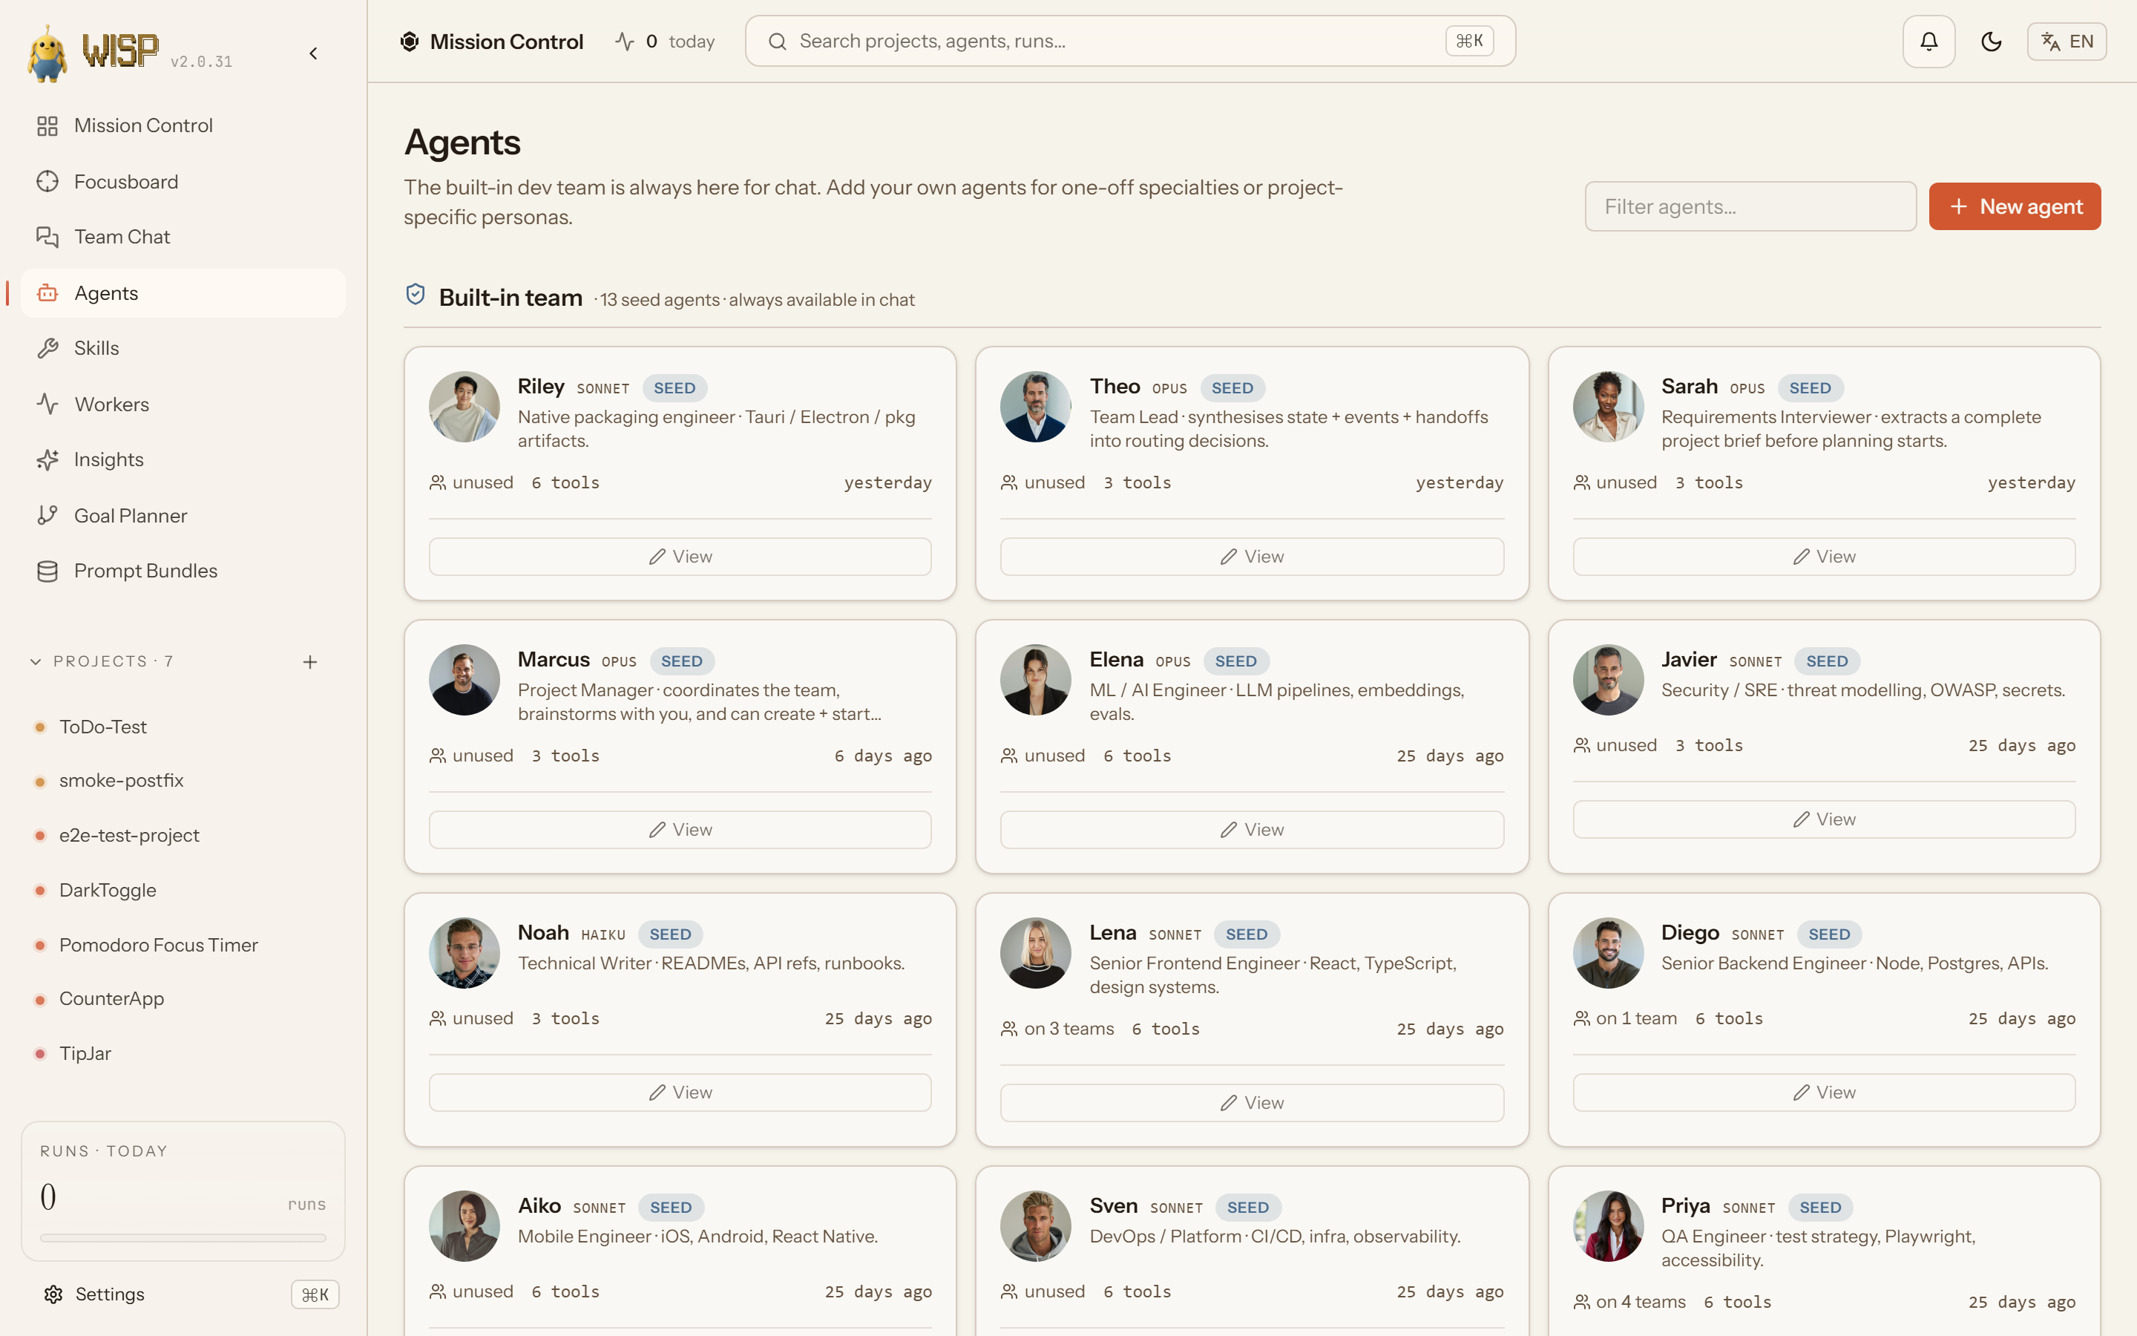Open the e2e-test-project project

(x=183, y=836)
